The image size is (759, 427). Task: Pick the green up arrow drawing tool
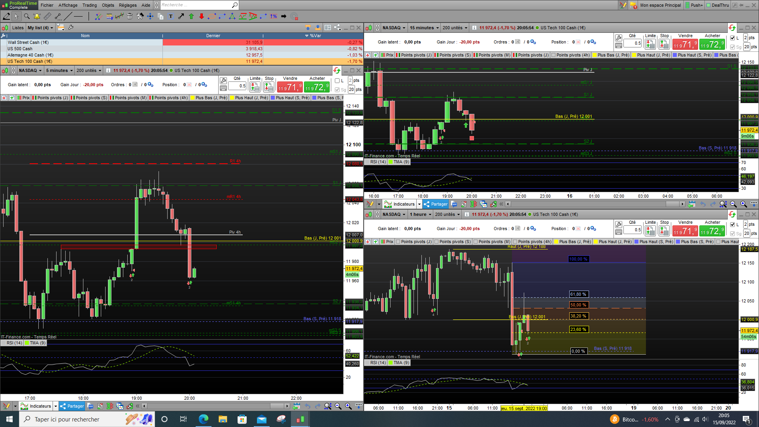pos(191,16)
